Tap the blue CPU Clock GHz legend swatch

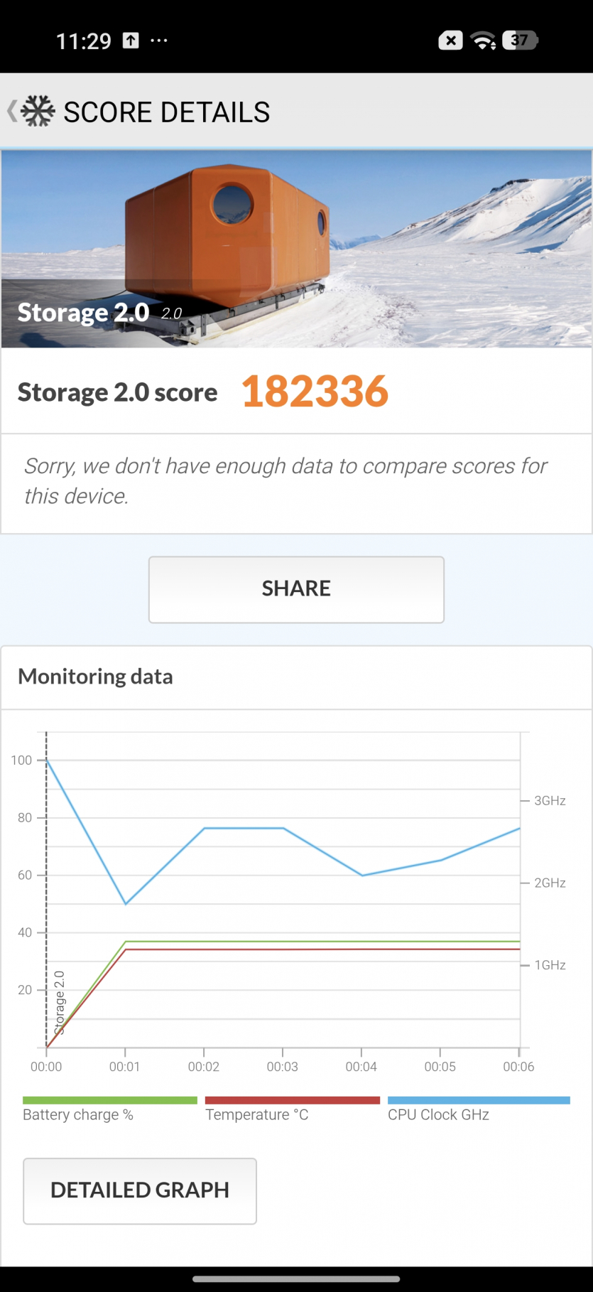point(479,1100)
